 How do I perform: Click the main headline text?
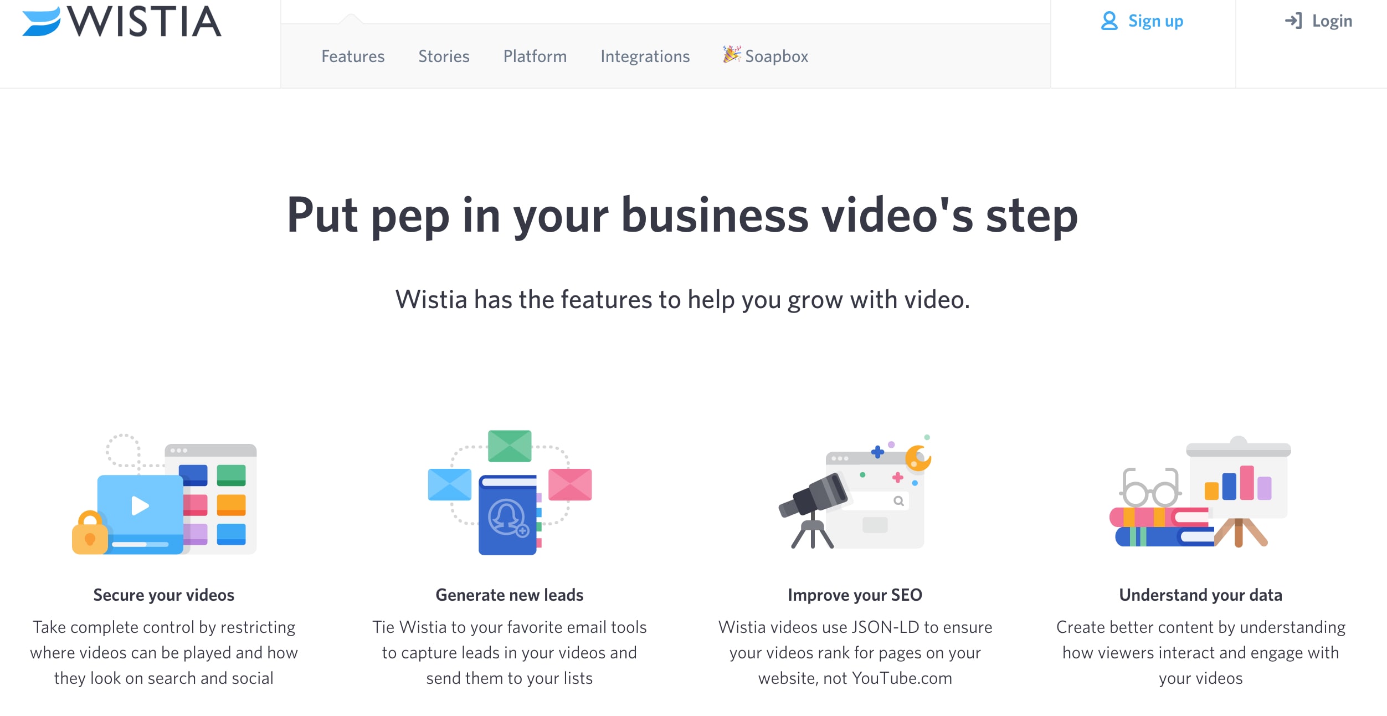tap(682, 216)
